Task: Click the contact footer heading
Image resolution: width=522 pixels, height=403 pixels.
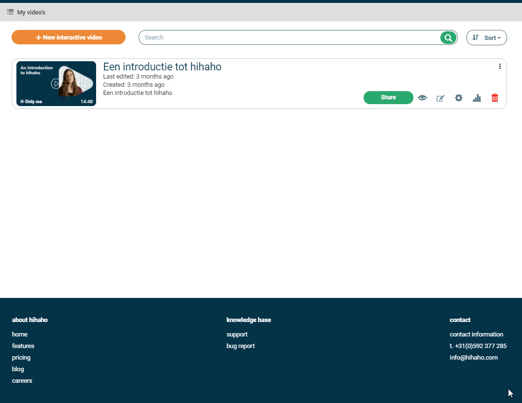Action: point(460,320)
